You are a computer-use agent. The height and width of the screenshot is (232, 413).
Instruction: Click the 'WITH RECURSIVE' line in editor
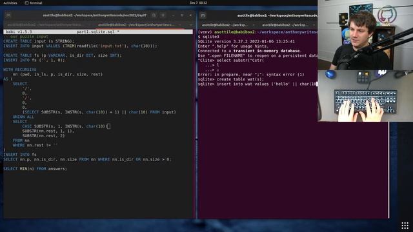click(20, 70)
